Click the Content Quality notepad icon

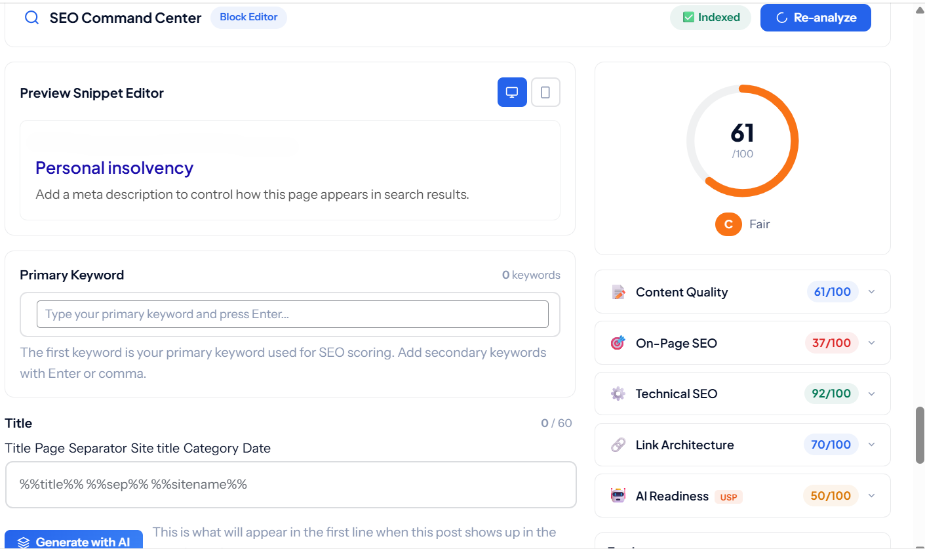click(x=618, y=292)
